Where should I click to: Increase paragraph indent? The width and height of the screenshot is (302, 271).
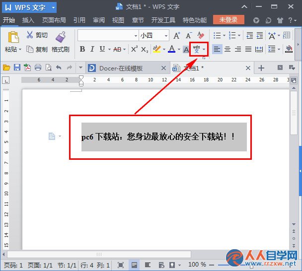[260, 36]
